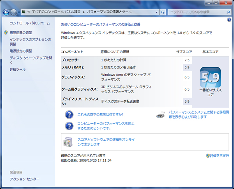Click the 基本スコア column header

tap(211, 52)
